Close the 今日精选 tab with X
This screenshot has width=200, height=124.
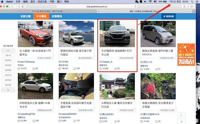[x=99, y=11]
